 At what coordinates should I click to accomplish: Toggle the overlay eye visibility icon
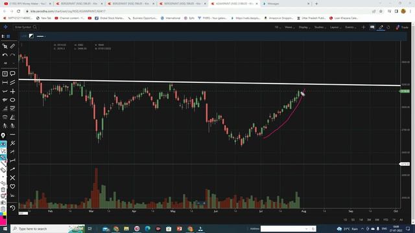tap(3, 144)
